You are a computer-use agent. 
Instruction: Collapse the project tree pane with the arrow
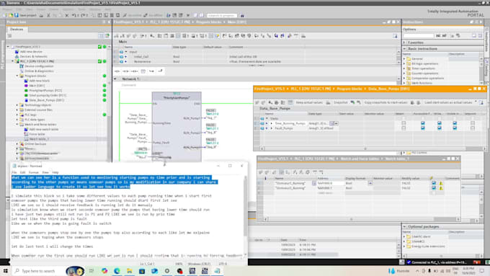click(109, 22)
